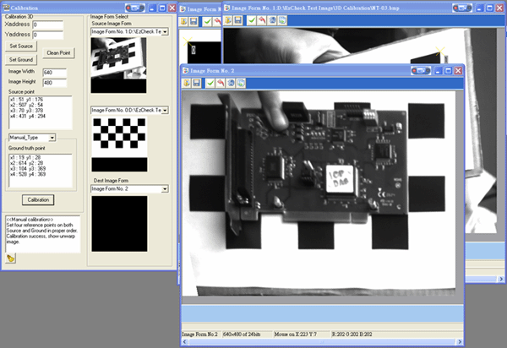Click the Set Source button
Screen dimensions: 507x348
21,46
